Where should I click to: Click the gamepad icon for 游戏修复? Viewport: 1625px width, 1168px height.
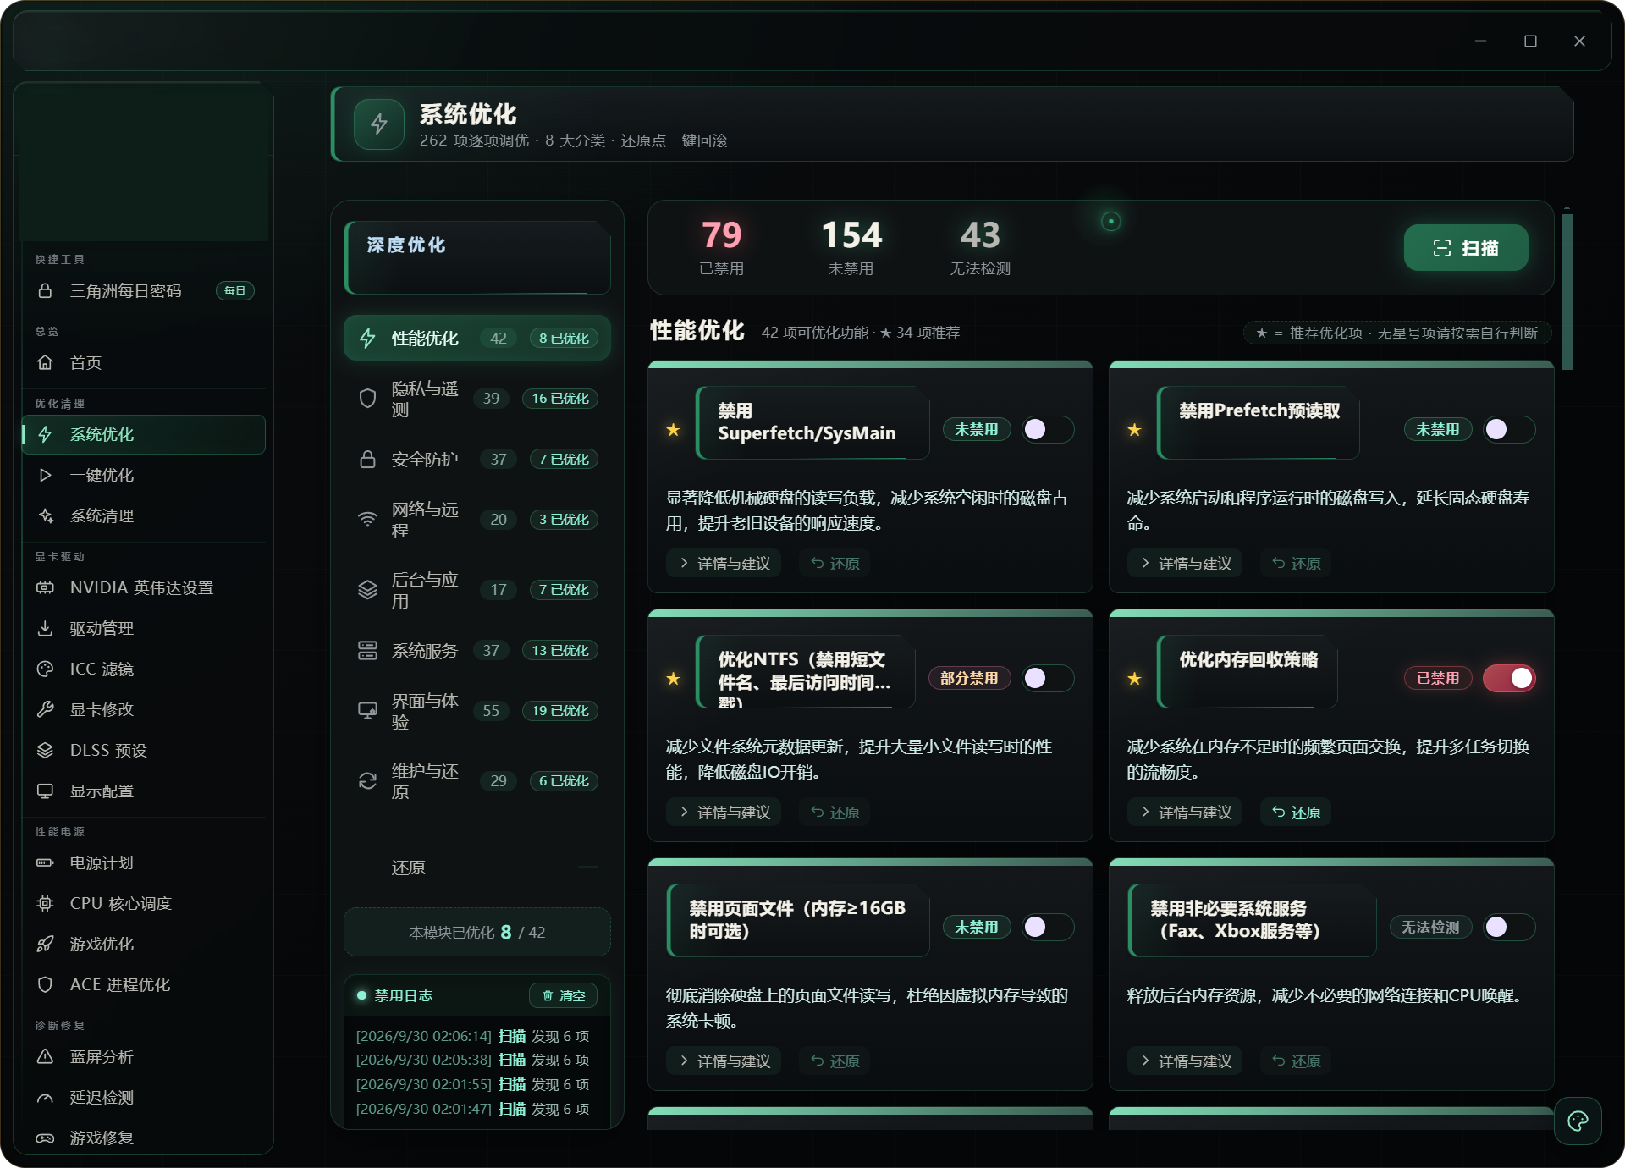(x=45, y=1138)
